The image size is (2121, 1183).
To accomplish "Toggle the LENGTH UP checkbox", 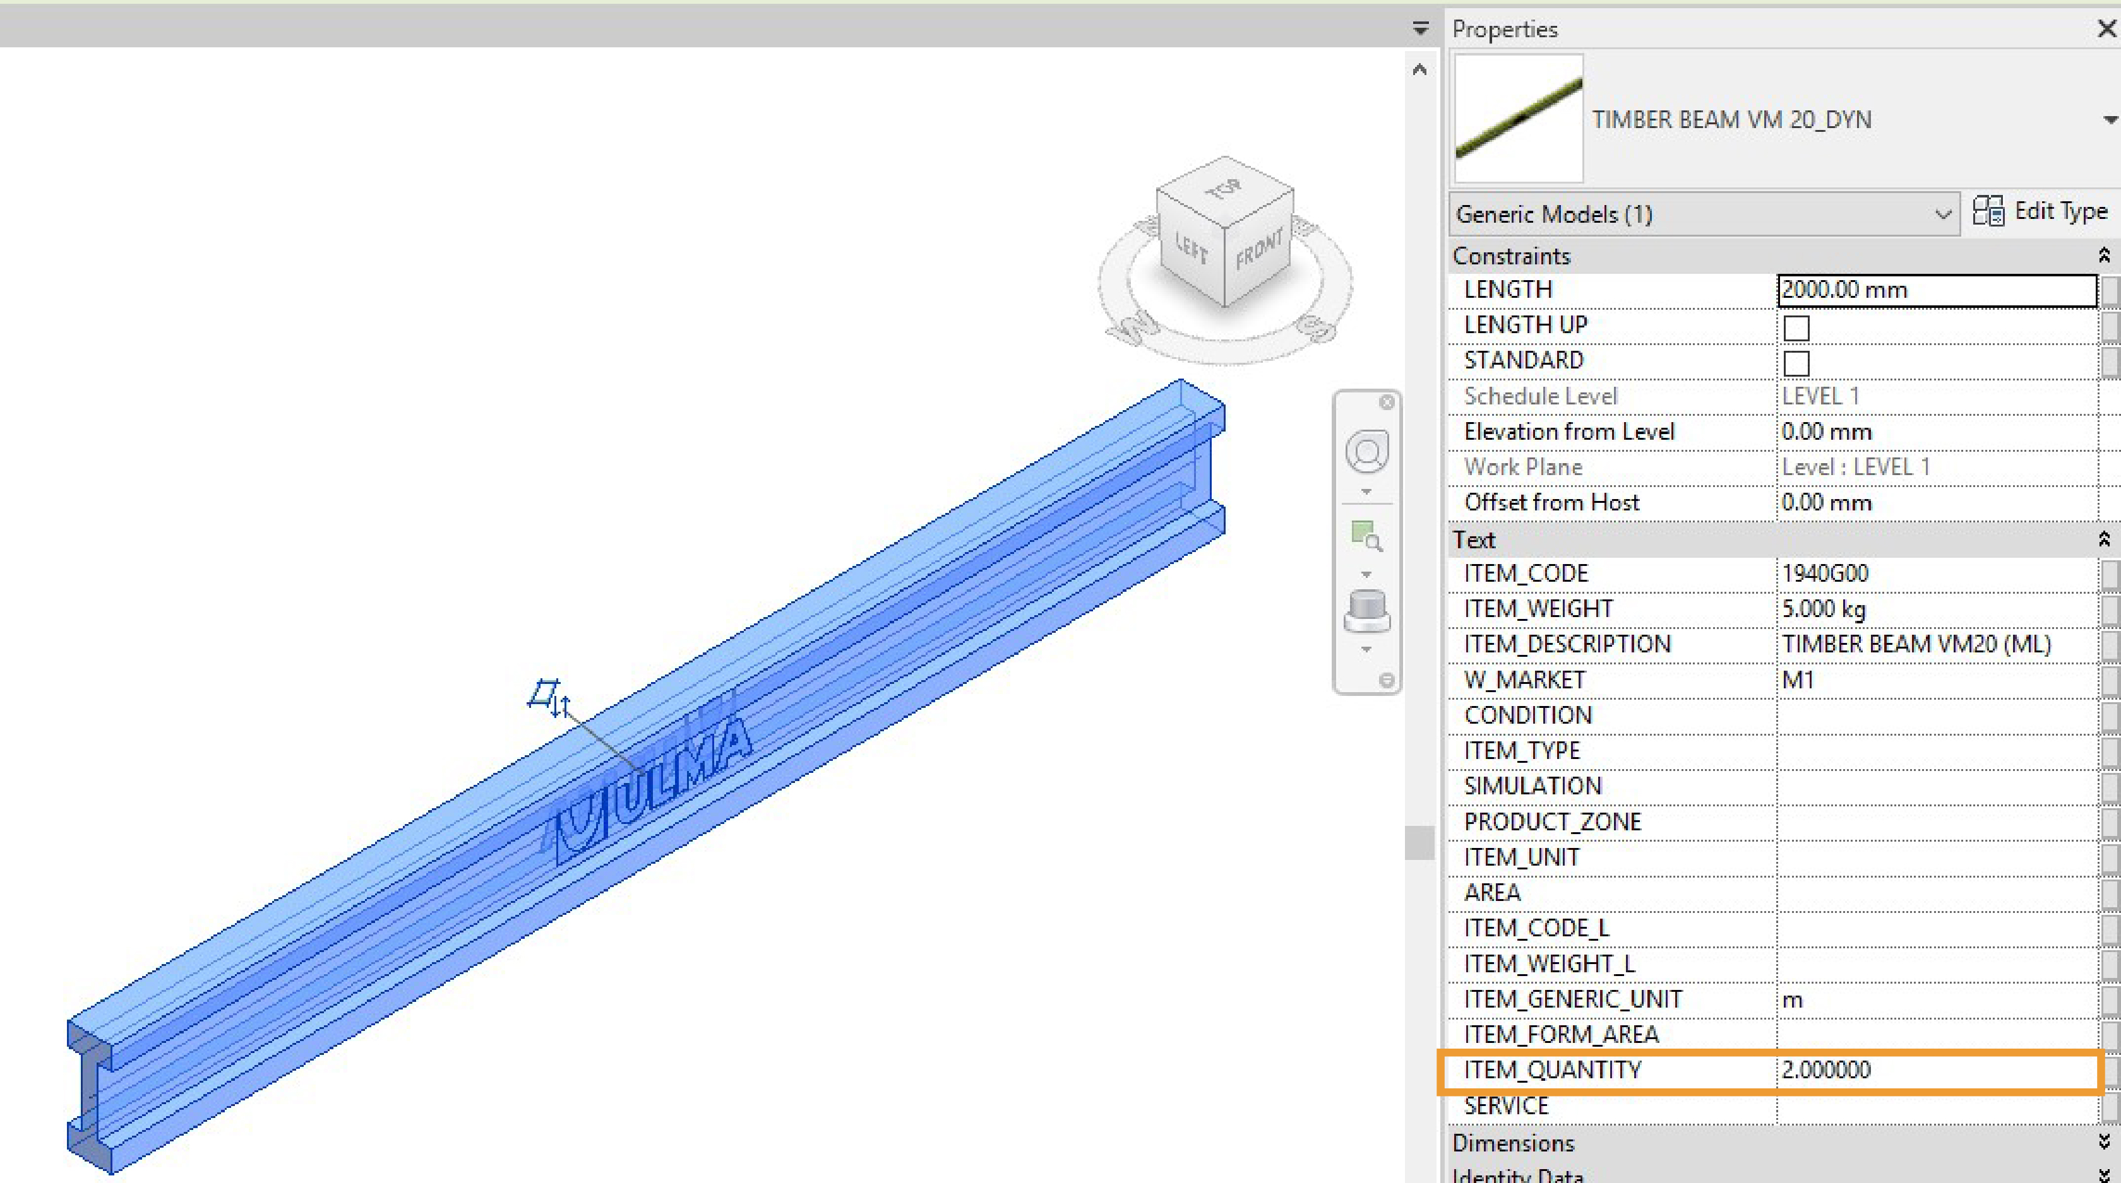I will coord(1796,327).
